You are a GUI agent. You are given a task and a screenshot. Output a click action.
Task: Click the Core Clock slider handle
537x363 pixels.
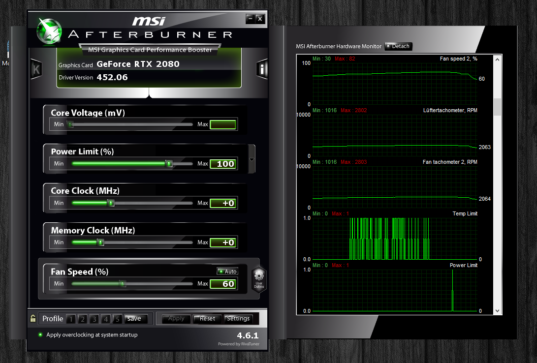[111, 203]
